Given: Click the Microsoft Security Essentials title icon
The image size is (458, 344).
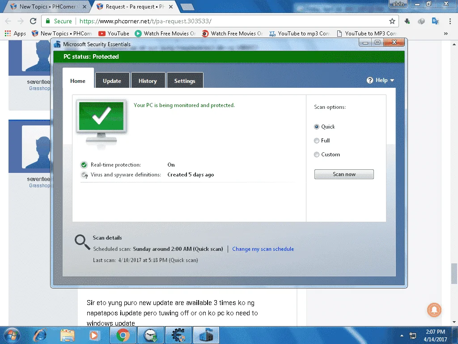Looking at the screenshot, I should 57,44.
